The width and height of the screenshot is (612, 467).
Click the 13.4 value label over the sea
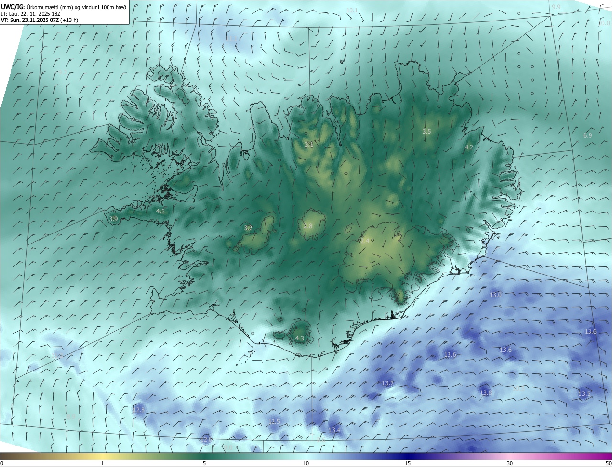[335, 430]
